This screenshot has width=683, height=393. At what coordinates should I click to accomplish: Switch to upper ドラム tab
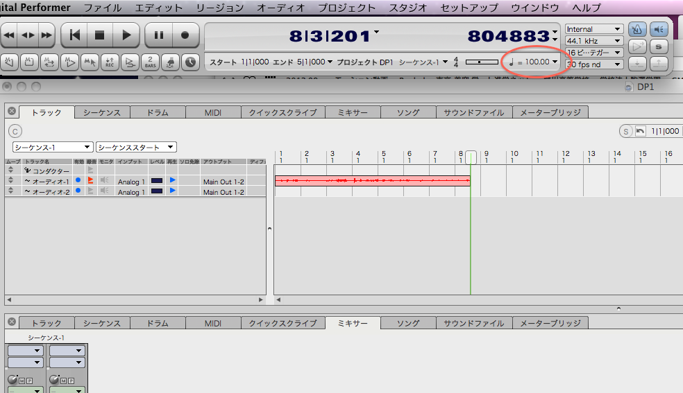[x=158, y=112]
